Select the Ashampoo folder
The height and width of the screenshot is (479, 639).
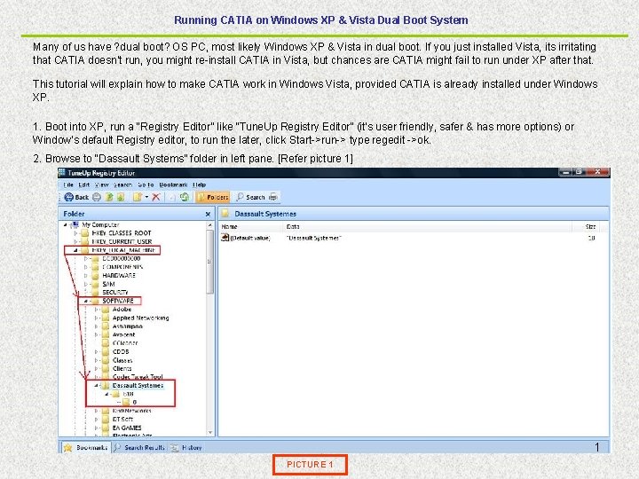(x=127, y=326)
